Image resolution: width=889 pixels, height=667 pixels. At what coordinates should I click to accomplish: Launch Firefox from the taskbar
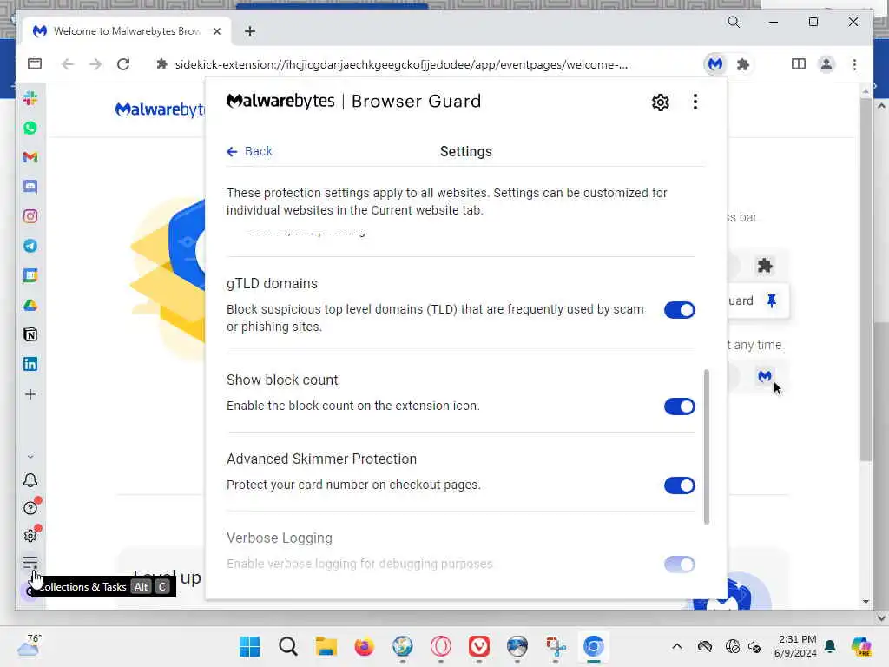point(364,646)
